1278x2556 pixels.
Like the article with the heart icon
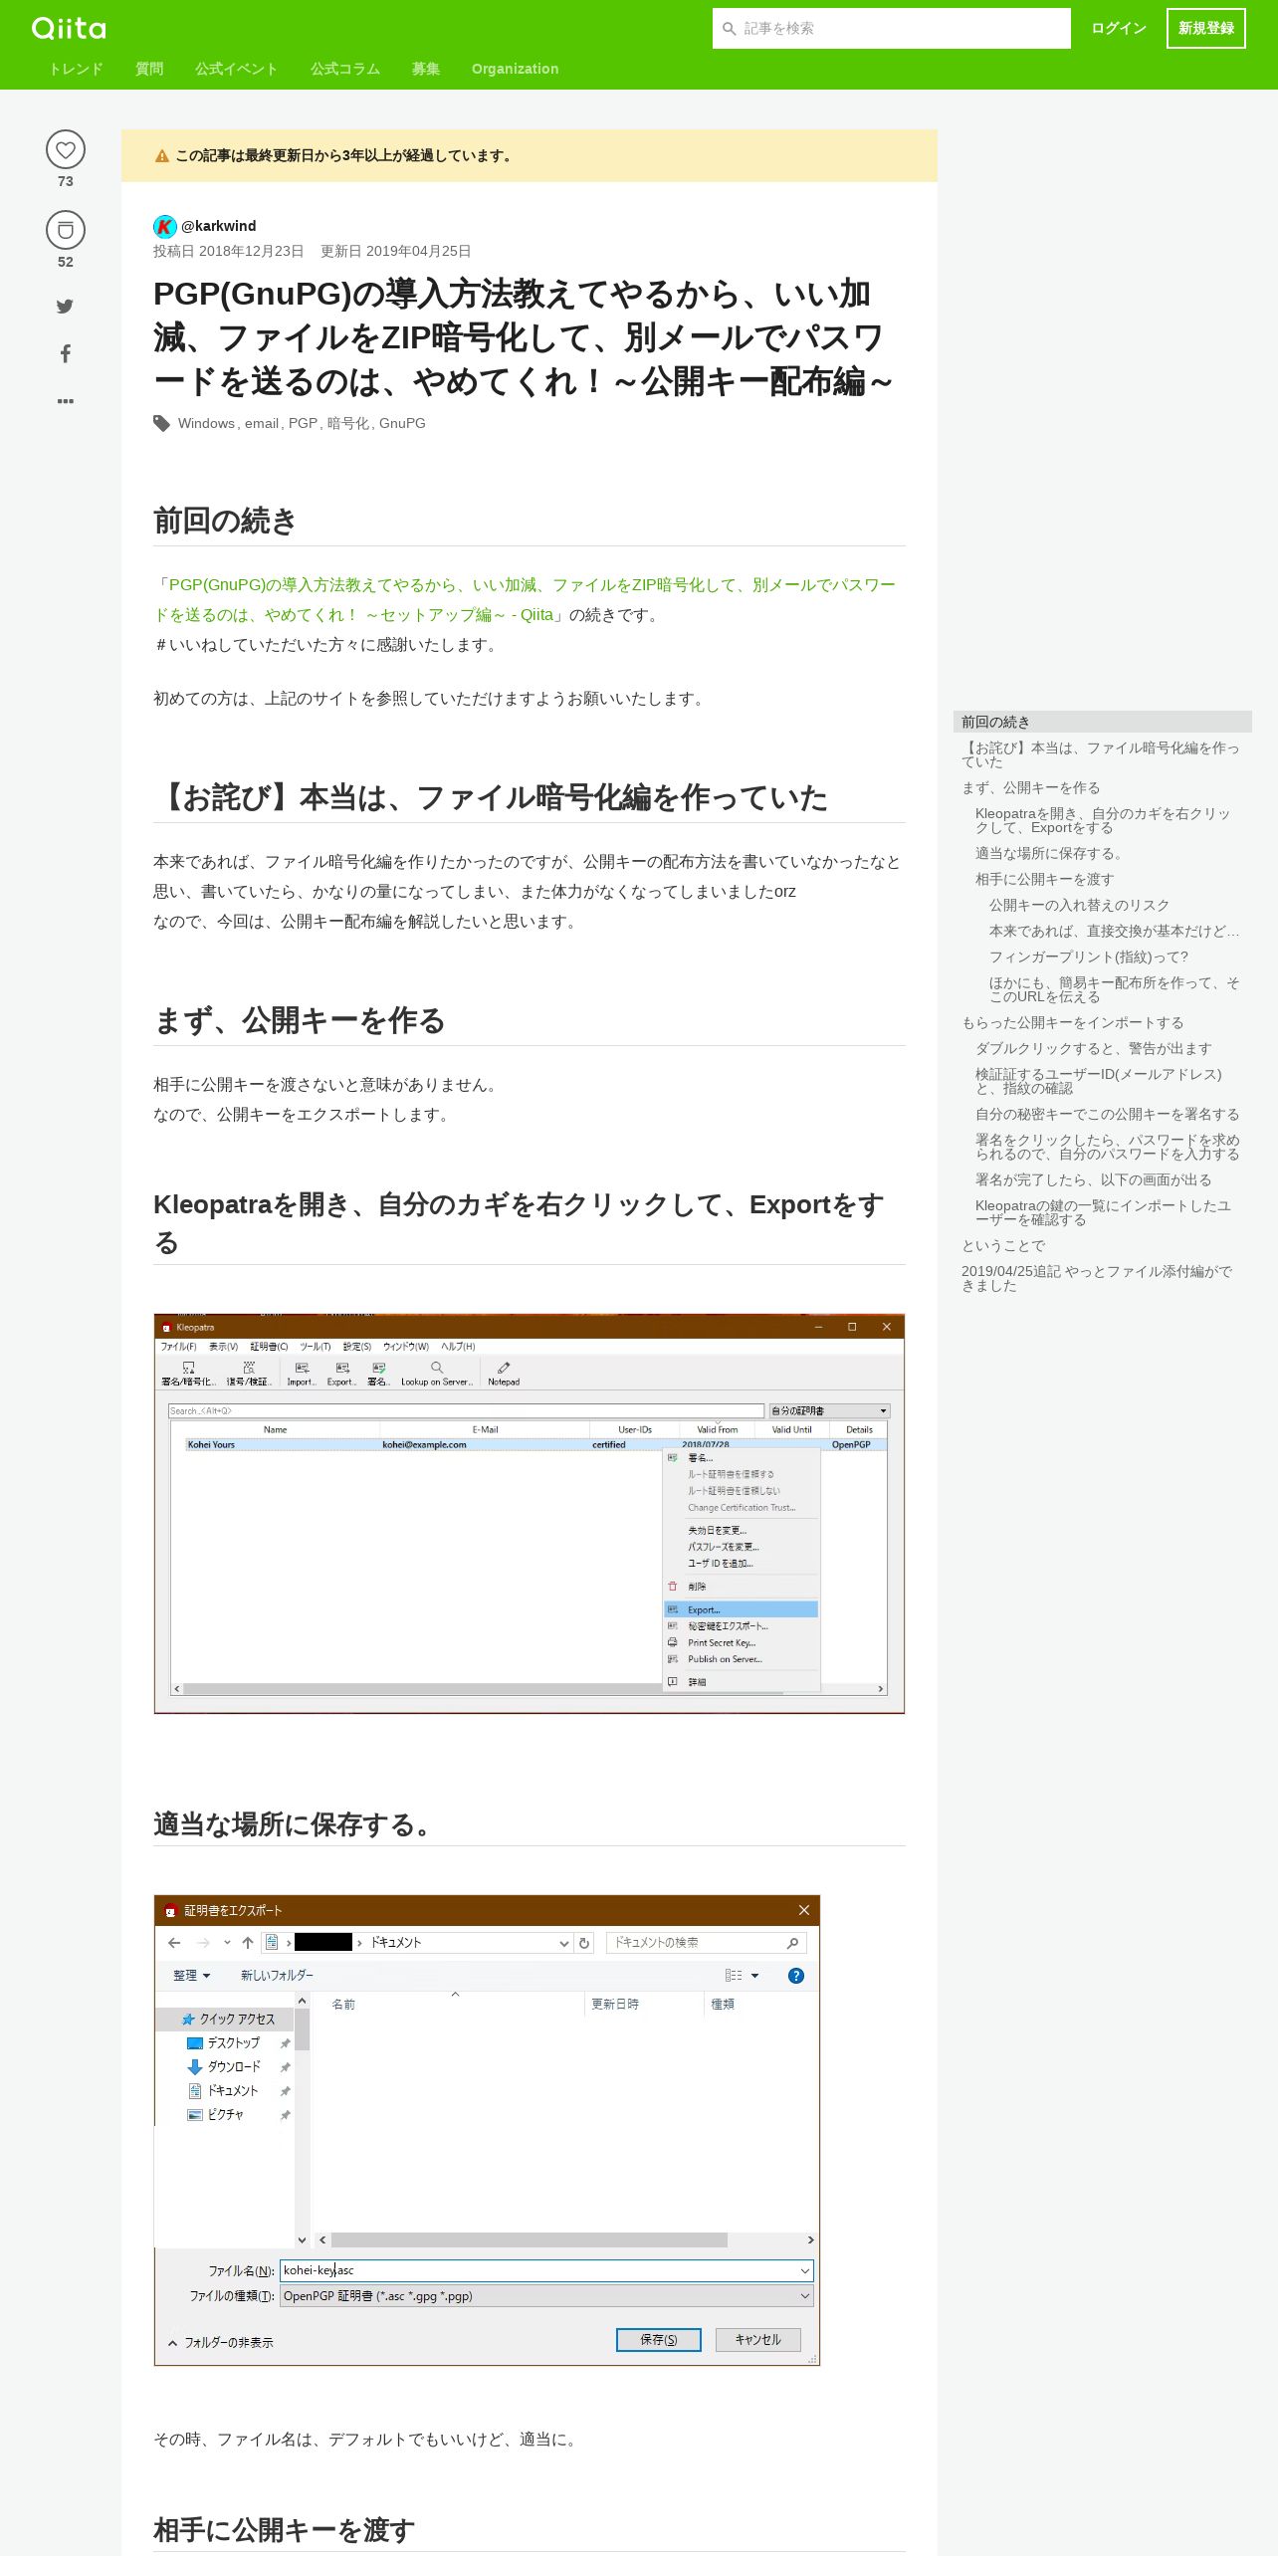66,149
